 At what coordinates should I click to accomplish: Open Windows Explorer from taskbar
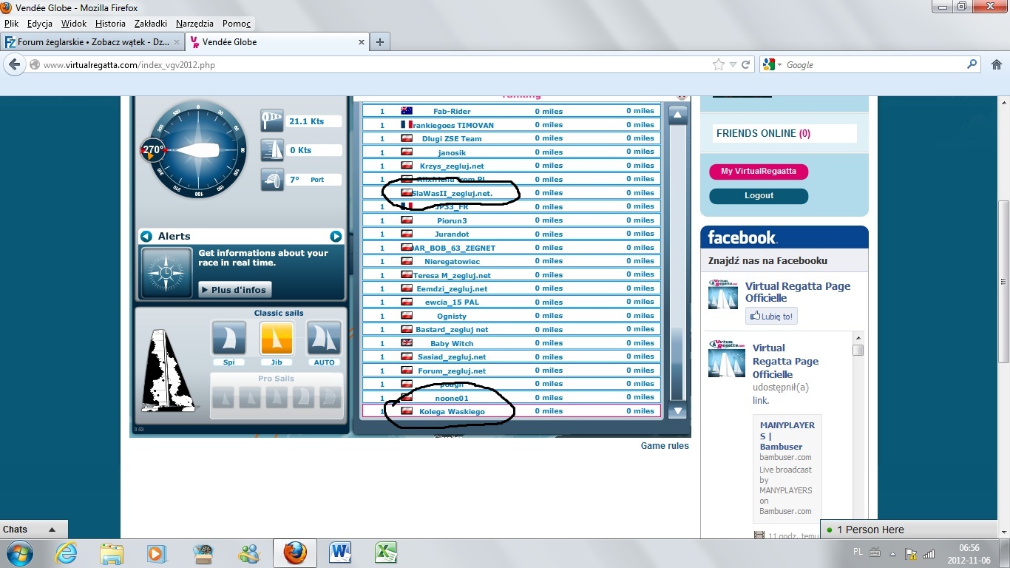112,553
